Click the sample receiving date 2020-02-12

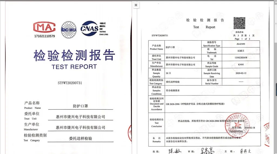241,73
